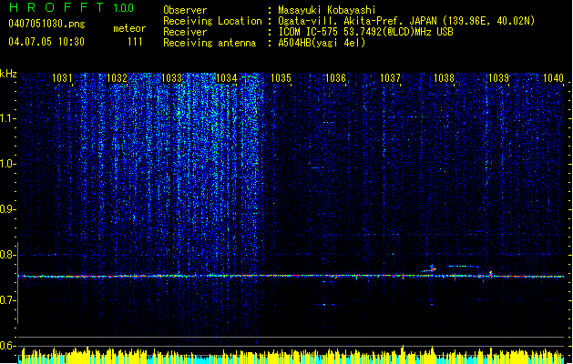Click the 0.7 frequency axis label

point(7,300)
